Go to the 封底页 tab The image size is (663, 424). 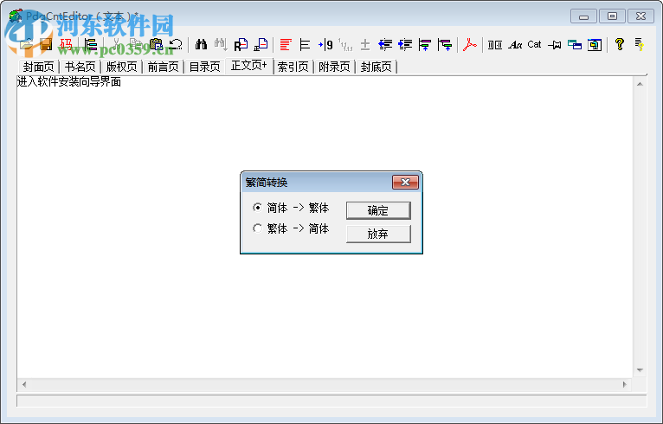pyautogui.click(x=376, y=67)
